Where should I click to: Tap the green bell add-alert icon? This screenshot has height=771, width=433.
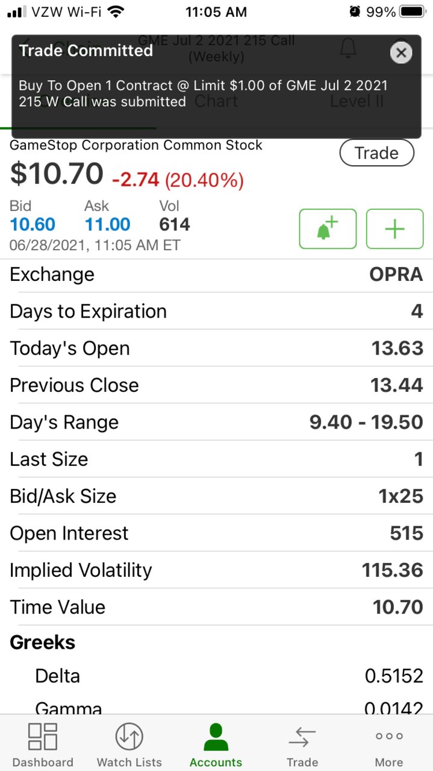pyautogui.click(x=328, y=229)
